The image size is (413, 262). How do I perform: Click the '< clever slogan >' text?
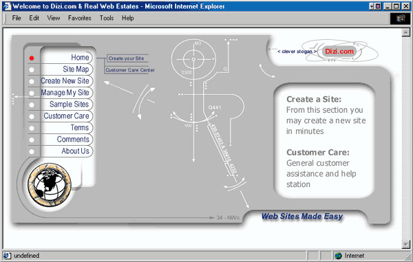(297, 52)
